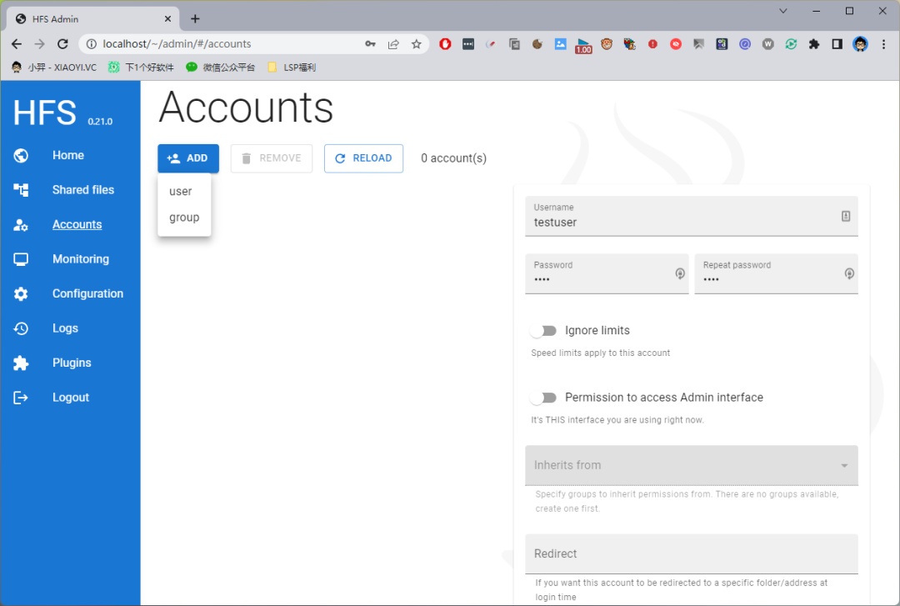Click the address bar URL
The width and height of the screenshot is (900, 606).
(177, 43)
